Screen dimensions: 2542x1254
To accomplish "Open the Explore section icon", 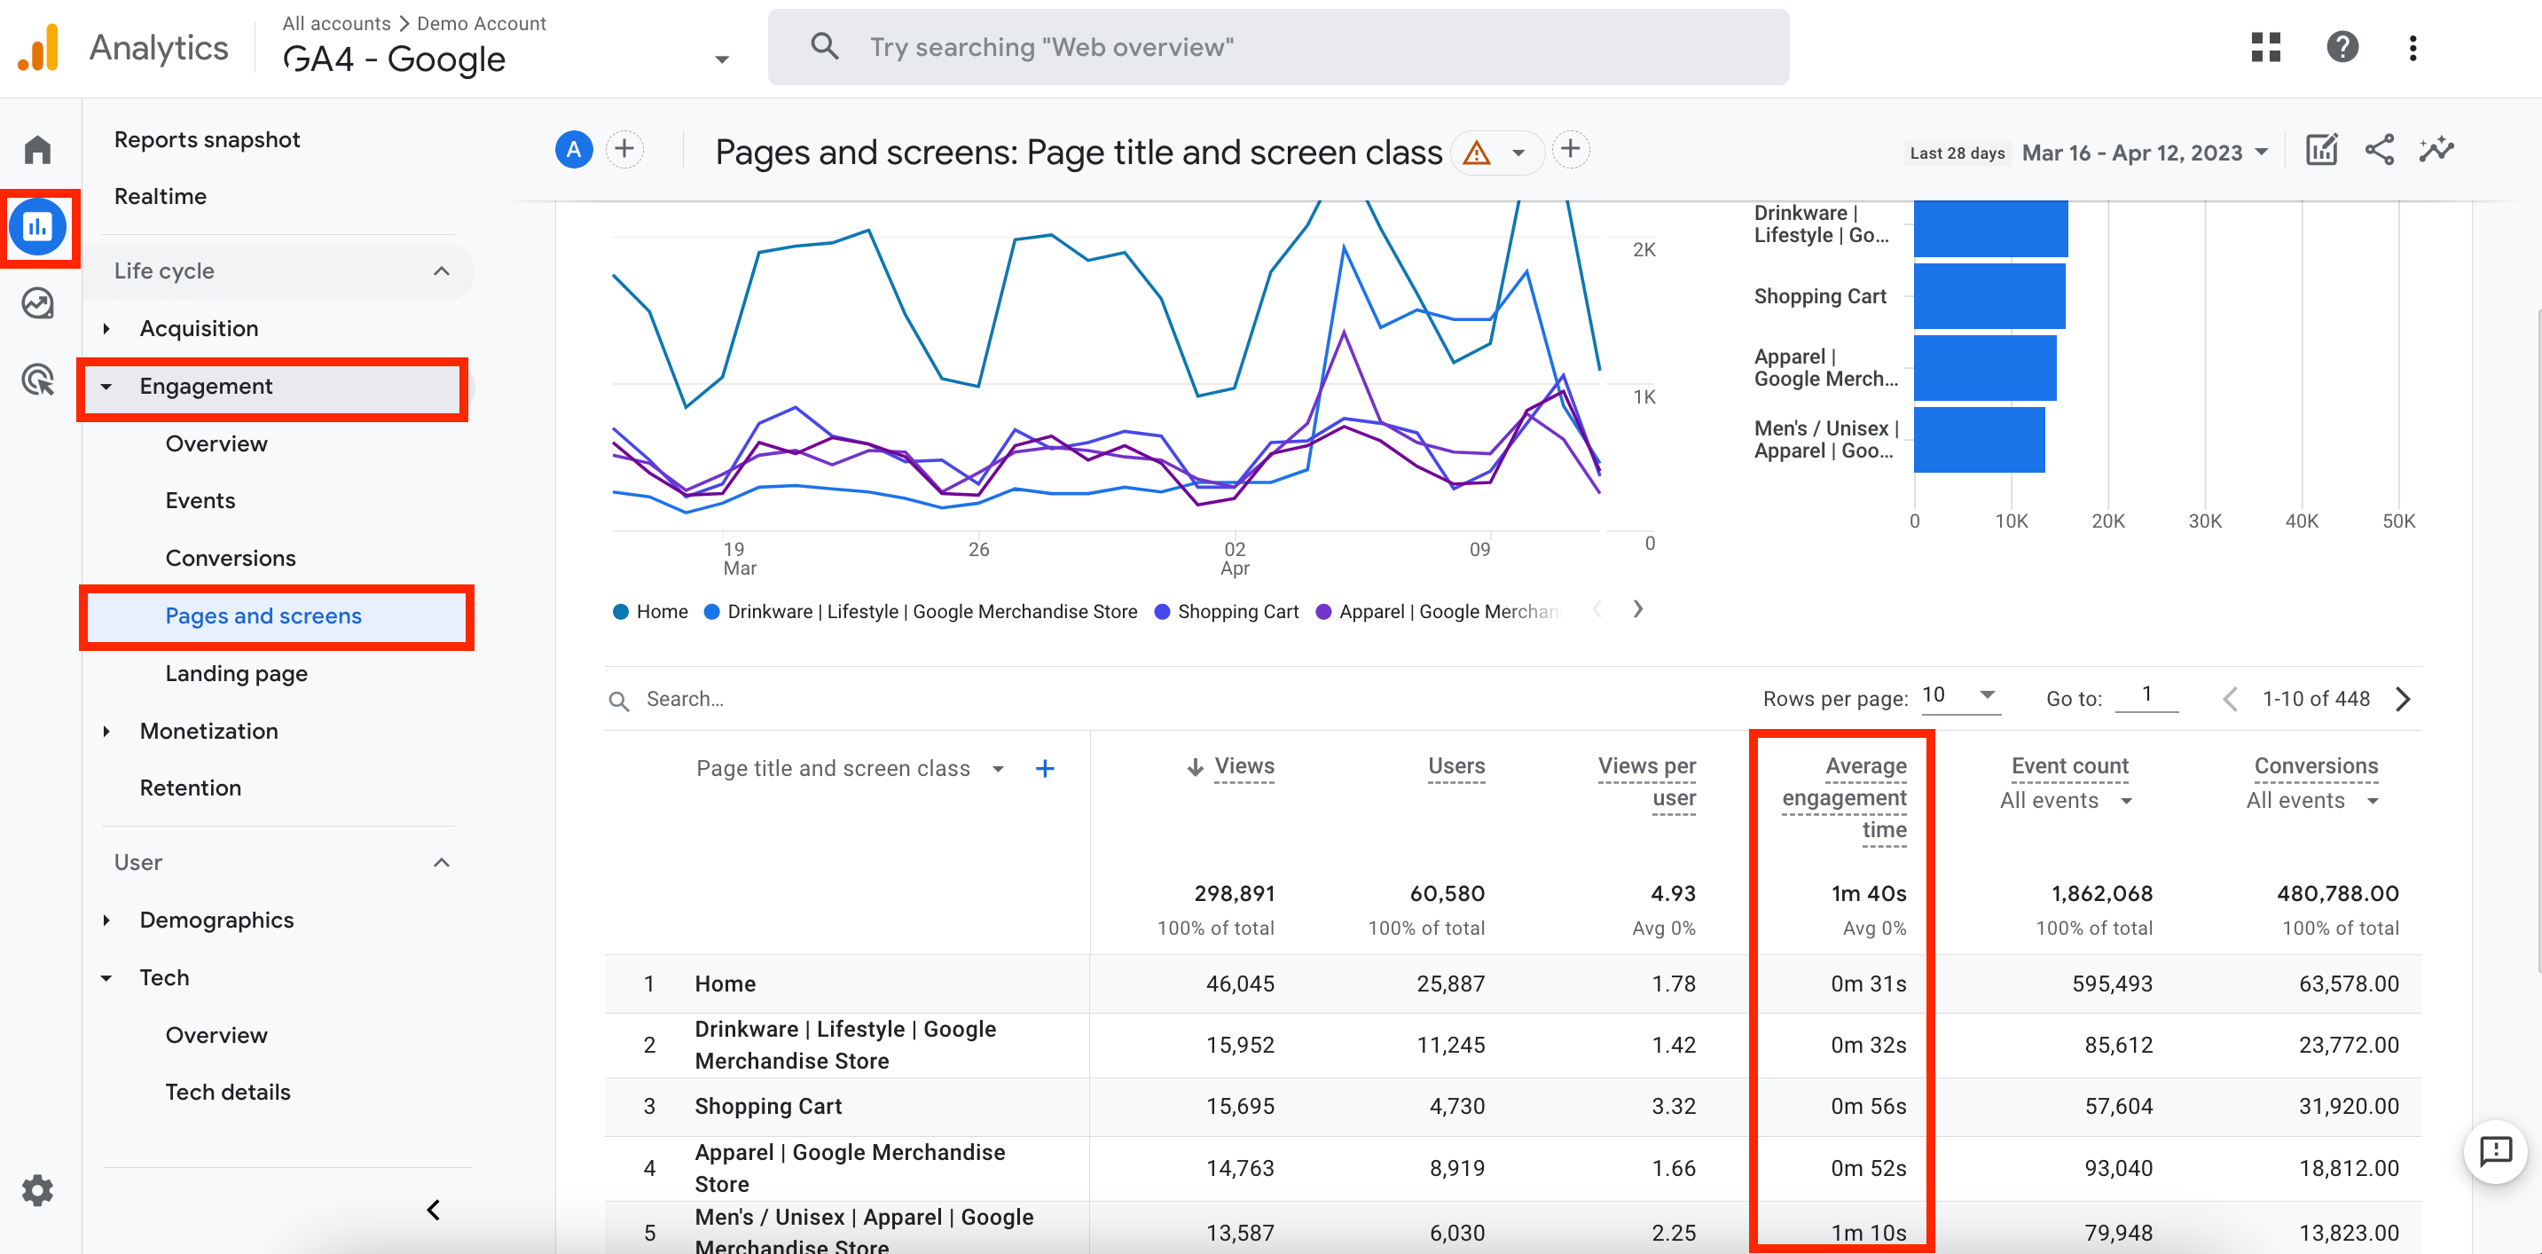I will click(x=37, y=304).
